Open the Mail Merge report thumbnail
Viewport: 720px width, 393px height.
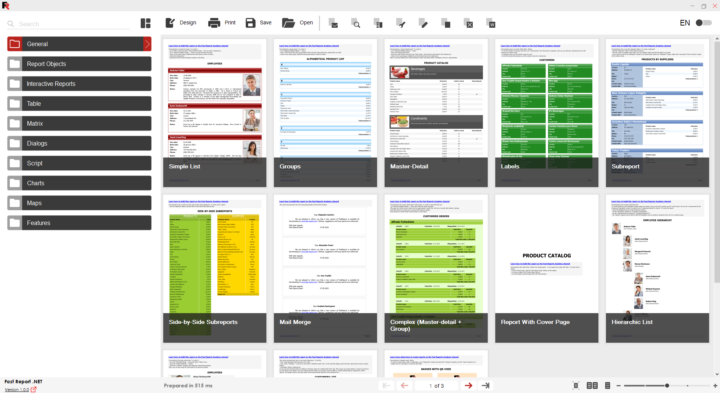point(325,268)
